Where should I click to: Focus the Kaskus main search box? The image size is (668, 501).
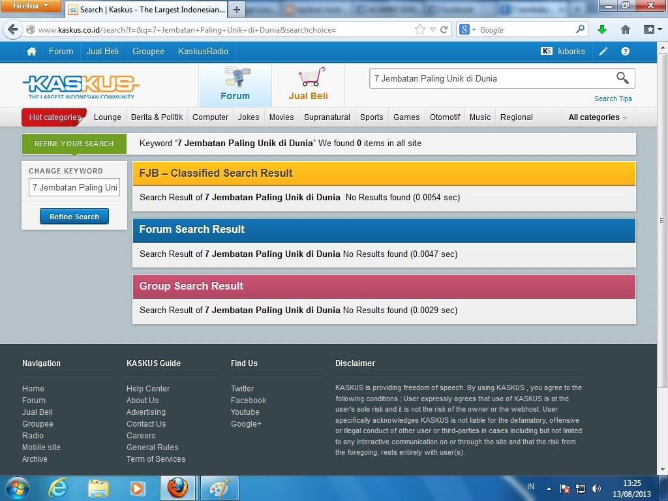click(x=492, y=78)
